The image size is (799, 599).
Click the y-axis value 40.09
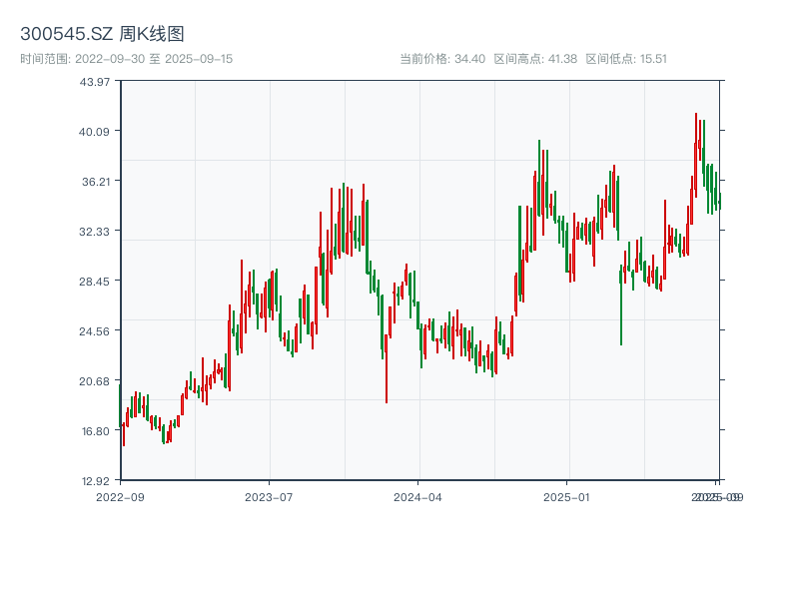pyautogui.click(x=94, y=132)
